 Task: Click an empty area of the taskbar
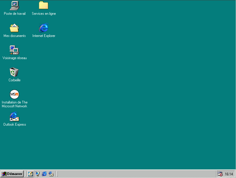pyautogui.click(x=133, y=174)
